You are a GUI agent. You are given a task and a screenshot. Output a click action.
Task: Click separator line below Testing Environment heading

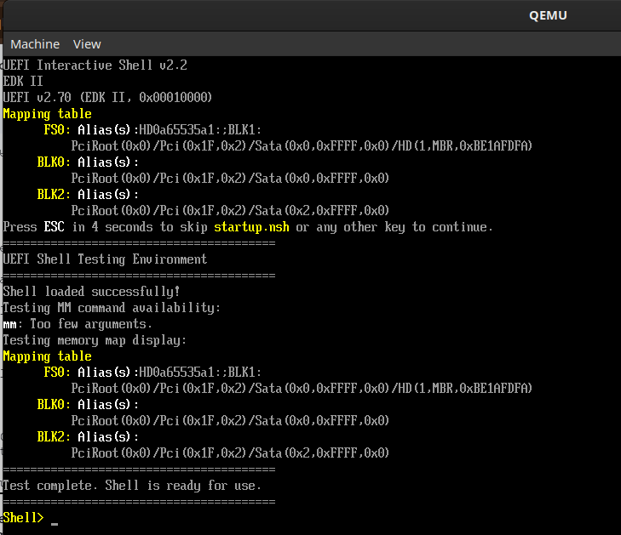coord(139,276)
